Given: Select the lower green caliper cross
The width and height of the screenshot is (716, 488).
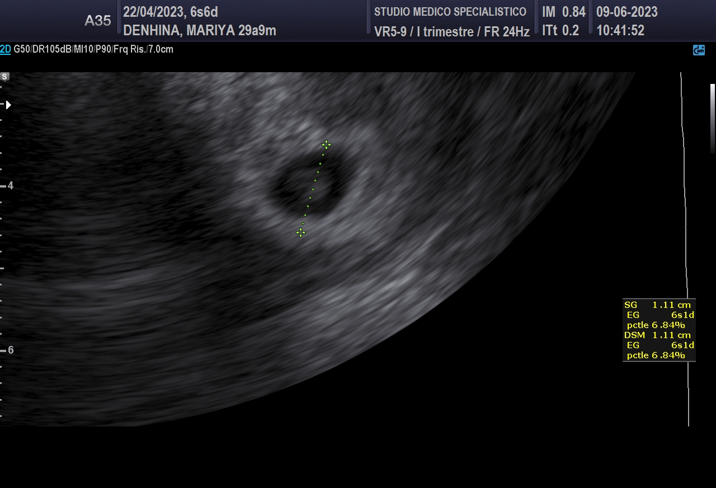Looking at the screenshot, I should [301, 232].
